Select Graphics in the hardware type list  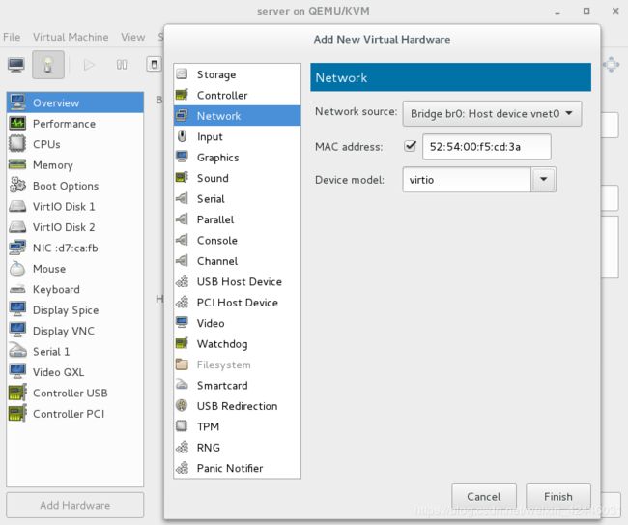(237, 158)
